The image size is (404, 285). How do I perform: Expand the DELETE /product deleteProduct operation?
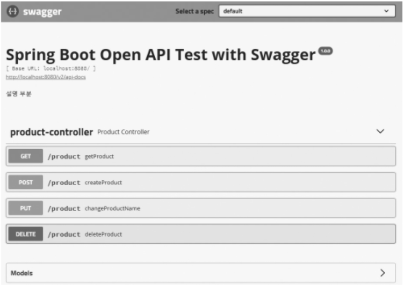click(201, 234)
